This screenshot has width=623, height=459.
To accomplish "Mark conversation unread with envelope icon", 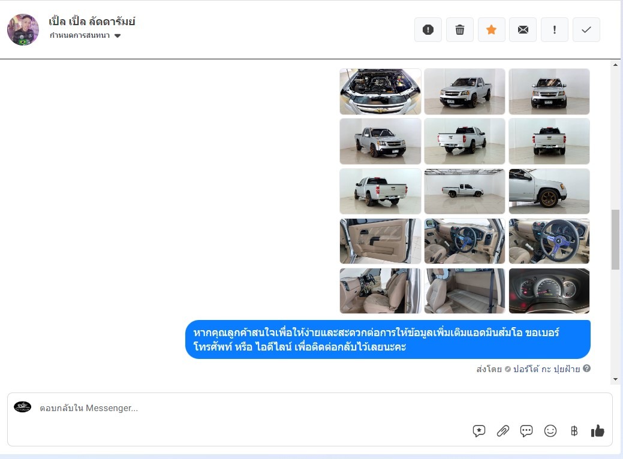I will [523, 30].
